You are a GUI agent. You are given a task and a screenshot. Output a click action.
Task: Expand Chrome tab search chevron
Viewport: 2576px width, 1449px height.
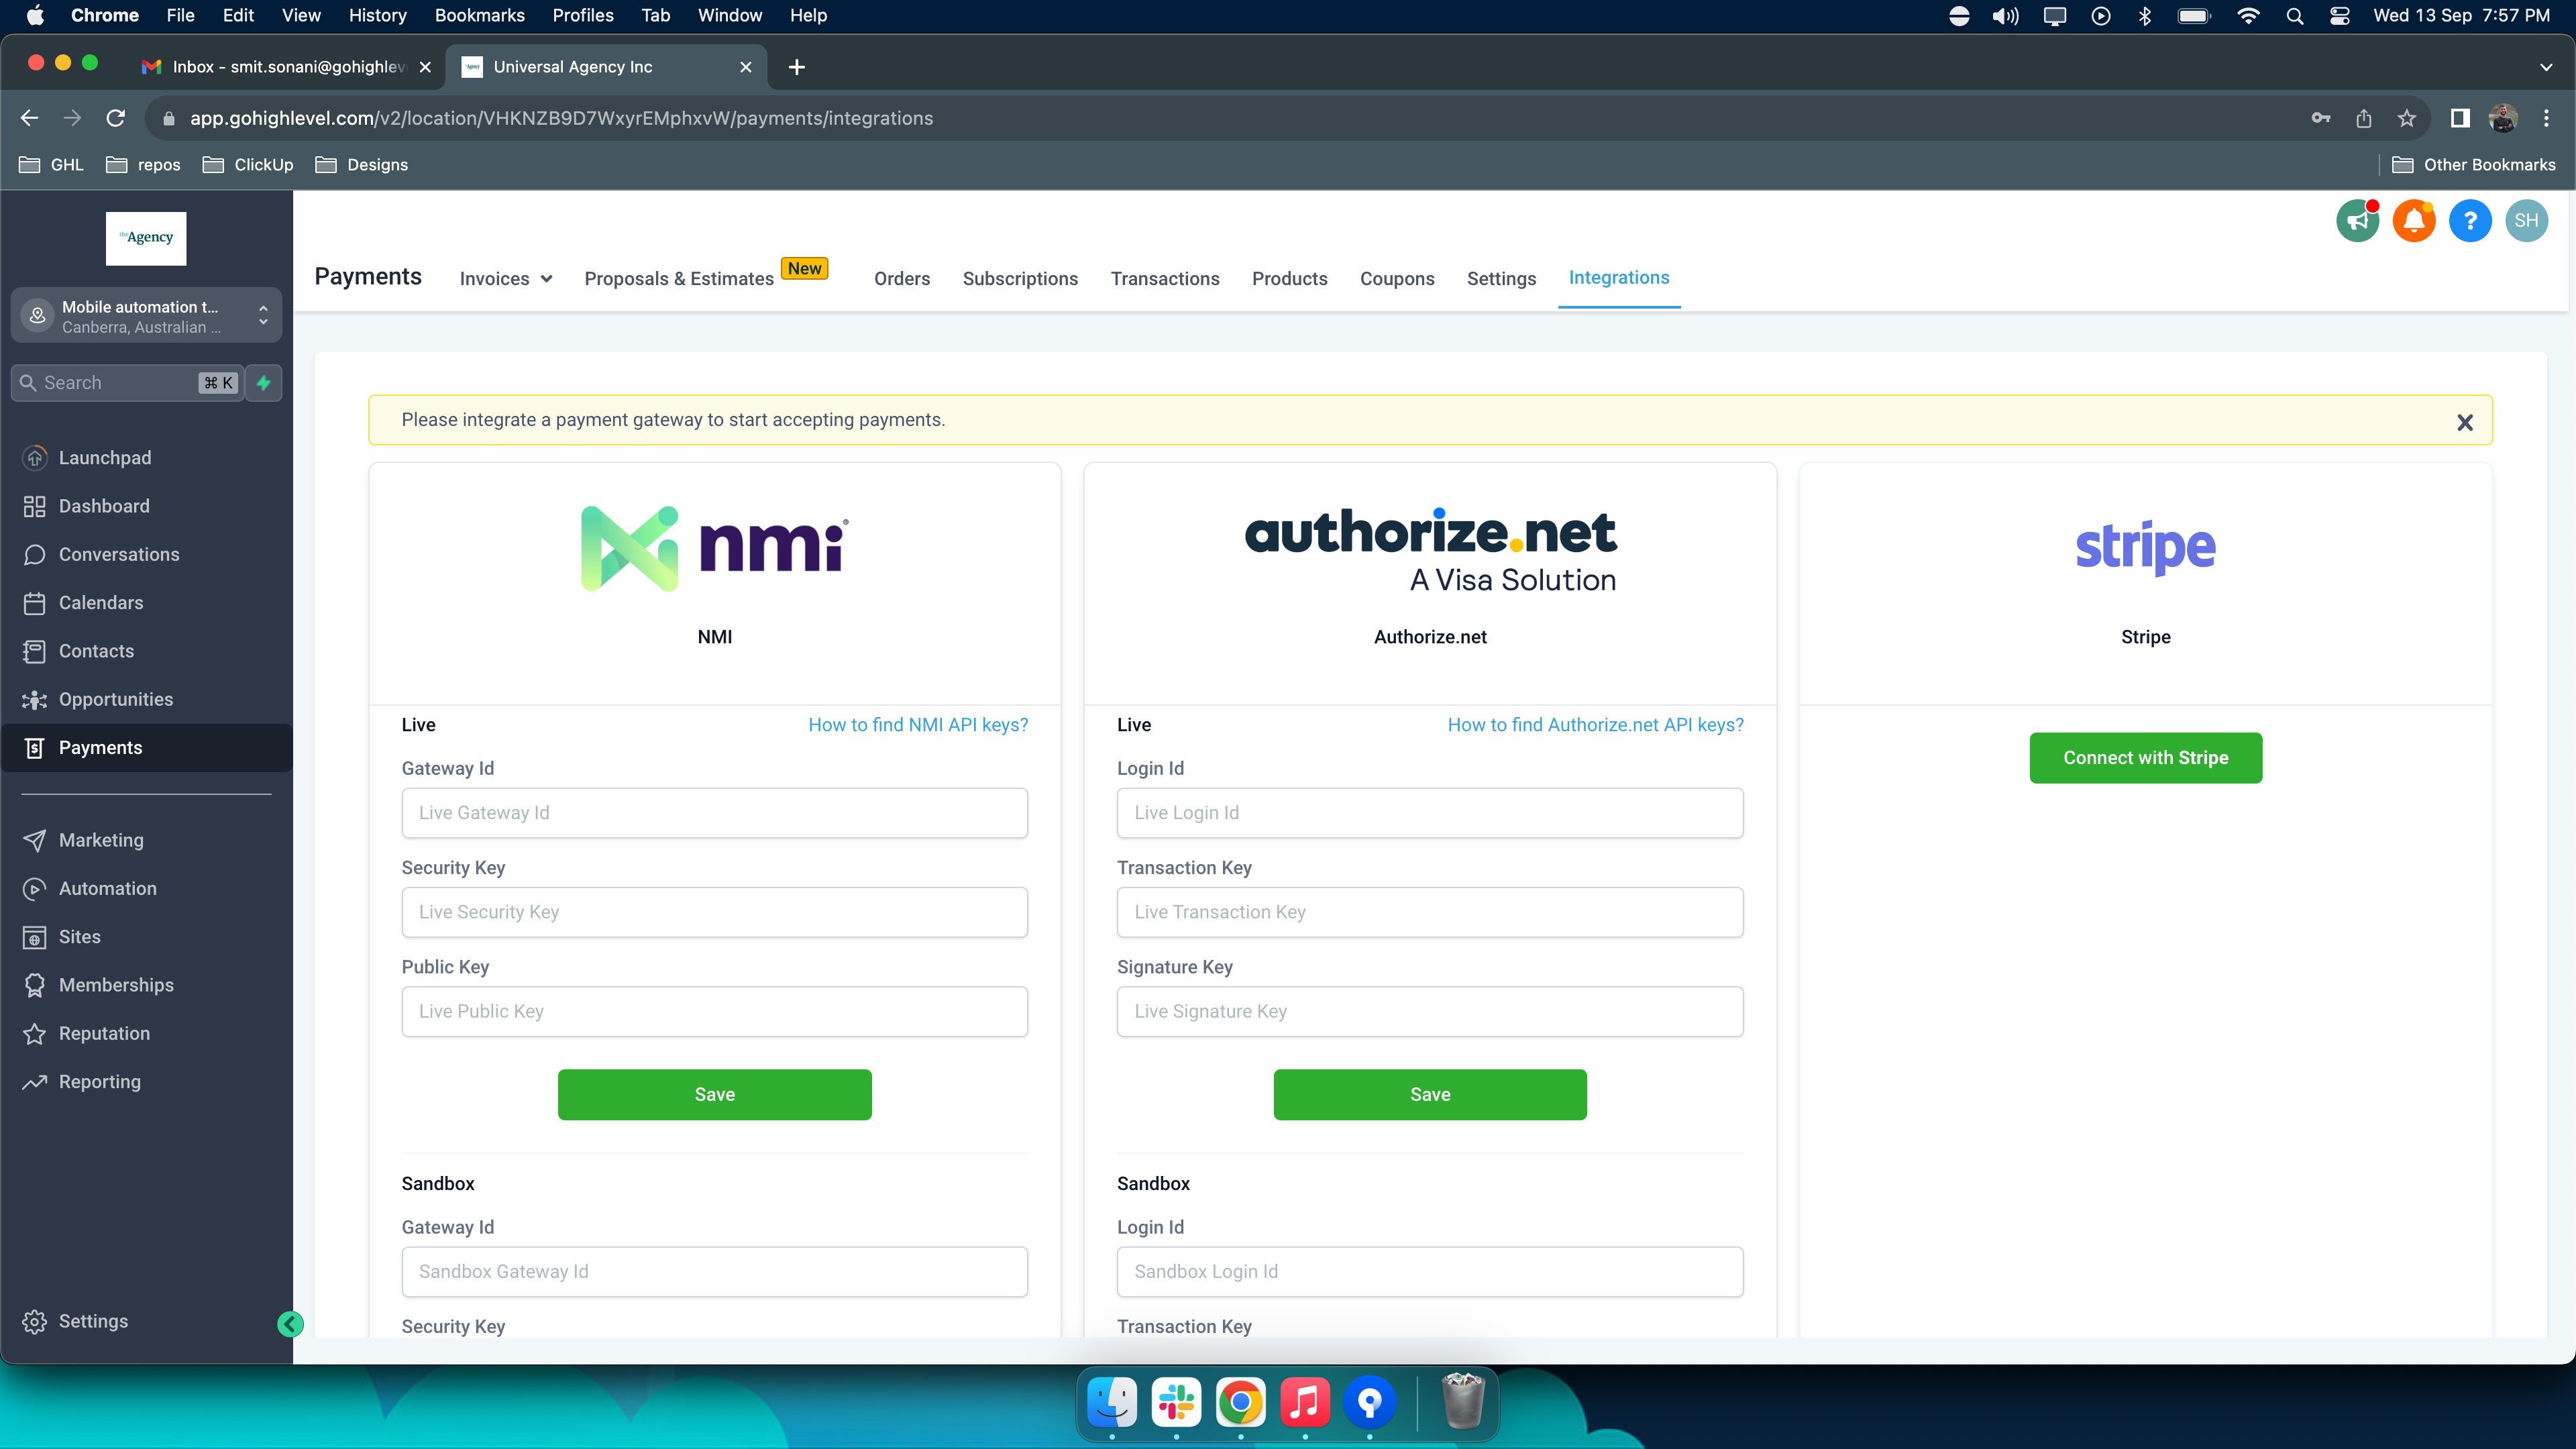click(x=2545, y=67)
